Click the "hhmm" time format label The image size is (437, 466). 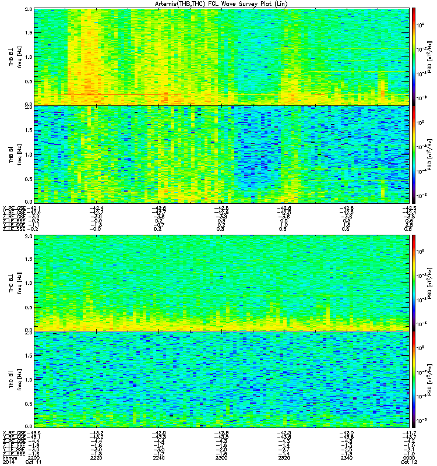[x=10, y=458]
